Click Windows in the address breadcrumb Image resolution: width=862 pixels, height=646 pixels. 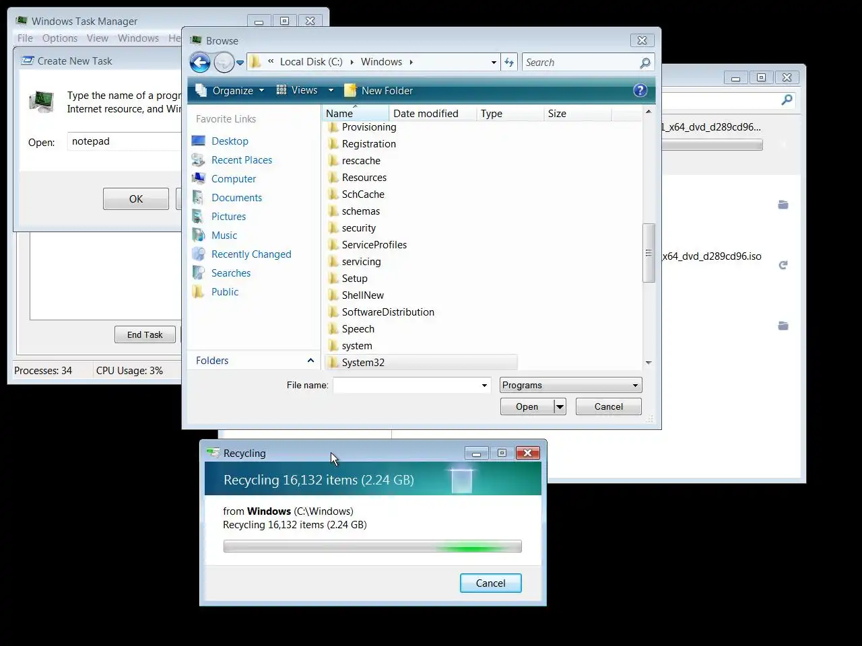pyautogui.click(x=381, y=62)
